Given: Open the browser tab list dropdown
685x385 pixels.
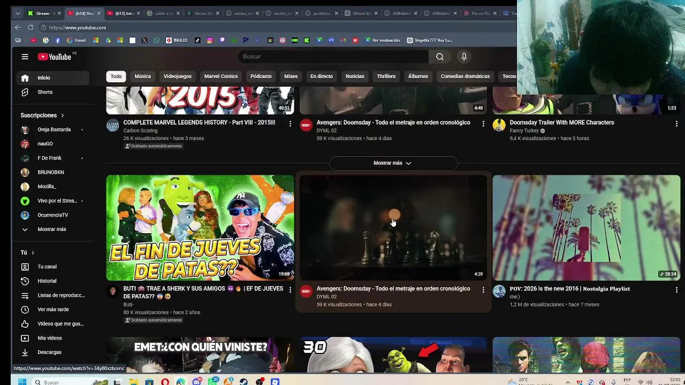Looking at the screenshot, I should 18,13.
